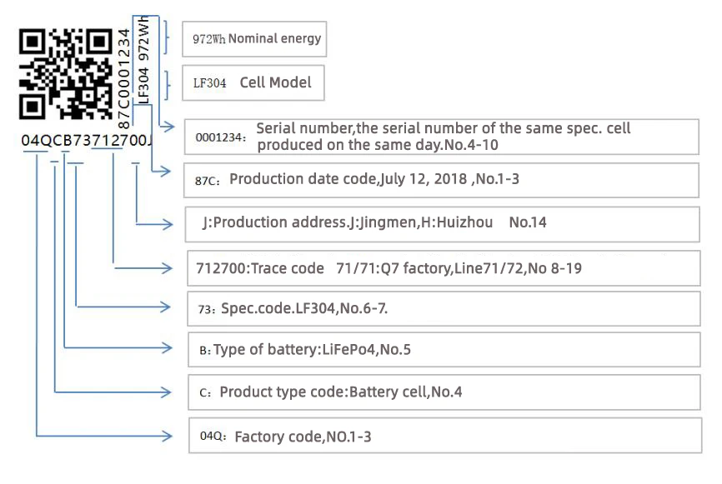The height and width of the screenshot is (484, 722).
Task: Click the arrowhead pointing to Serial number box
Action: point(168,127)
